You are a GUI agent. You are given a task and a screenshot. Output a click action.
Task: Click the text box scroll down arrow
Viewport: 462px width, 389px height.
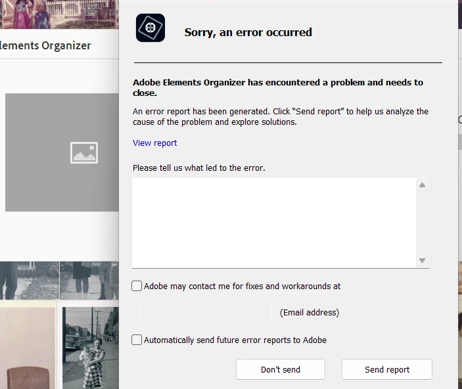pos(422,260)
